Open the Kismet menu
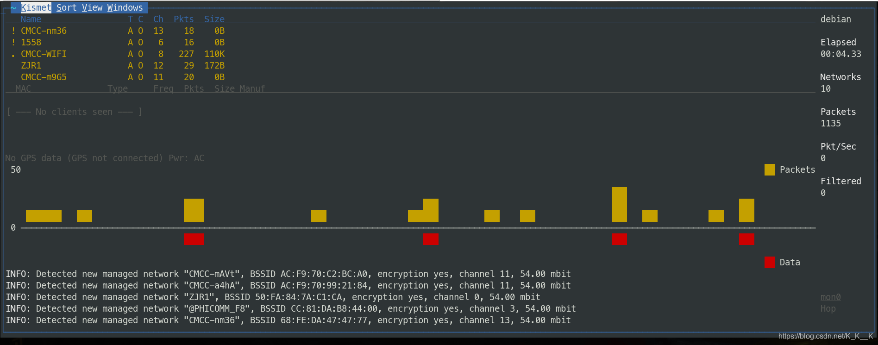Image resolution: width=878 pixels, height=345 pixels. [x=36, y=7]
